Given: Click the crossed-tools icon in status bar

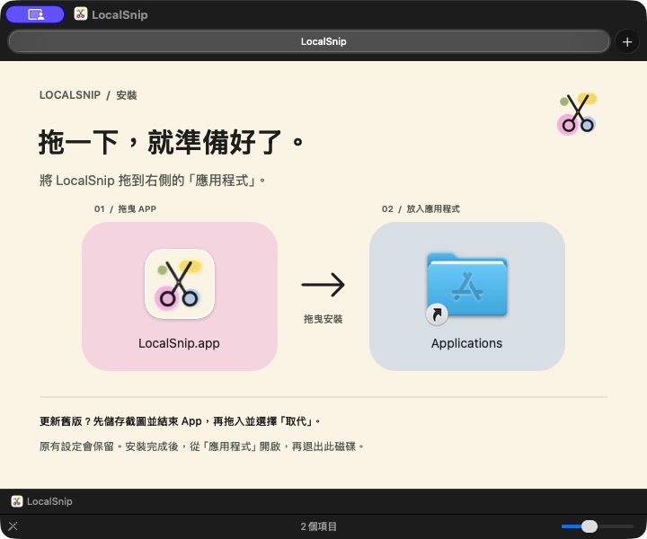Looking at the screenshot, I should click(13, 526).
